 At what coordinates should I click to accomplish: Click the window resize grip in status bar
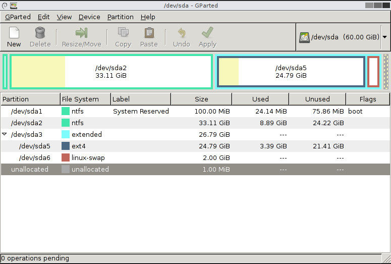click(x=386, y=259)
